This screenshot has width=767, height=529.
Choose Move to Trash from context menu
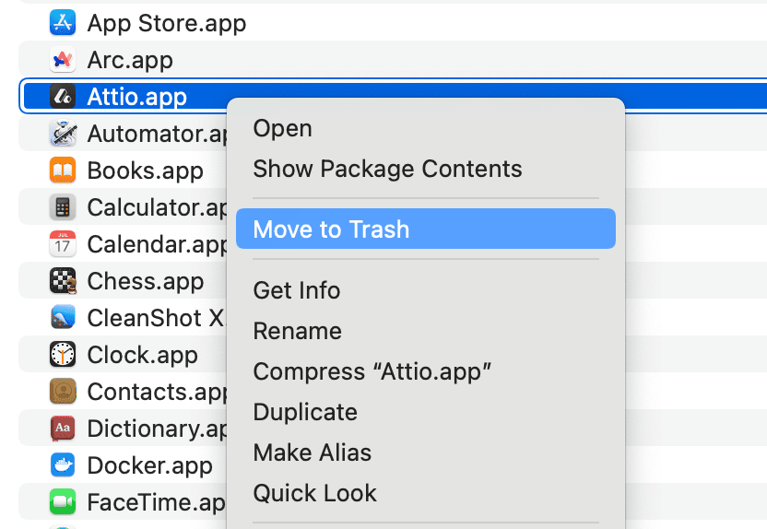(331, 229)
